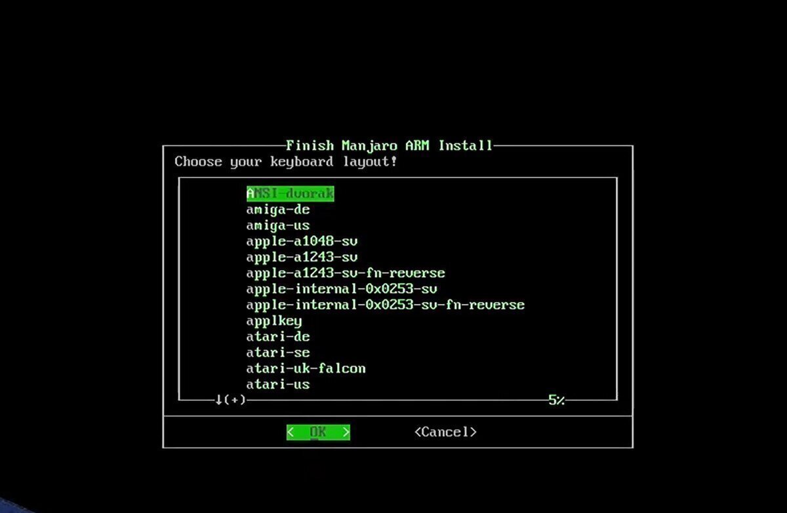Click the 'Choose your keyboard layout!' prompt text
Image resolution: width=787 pixels, height=513 pixels.
point(286,161)
